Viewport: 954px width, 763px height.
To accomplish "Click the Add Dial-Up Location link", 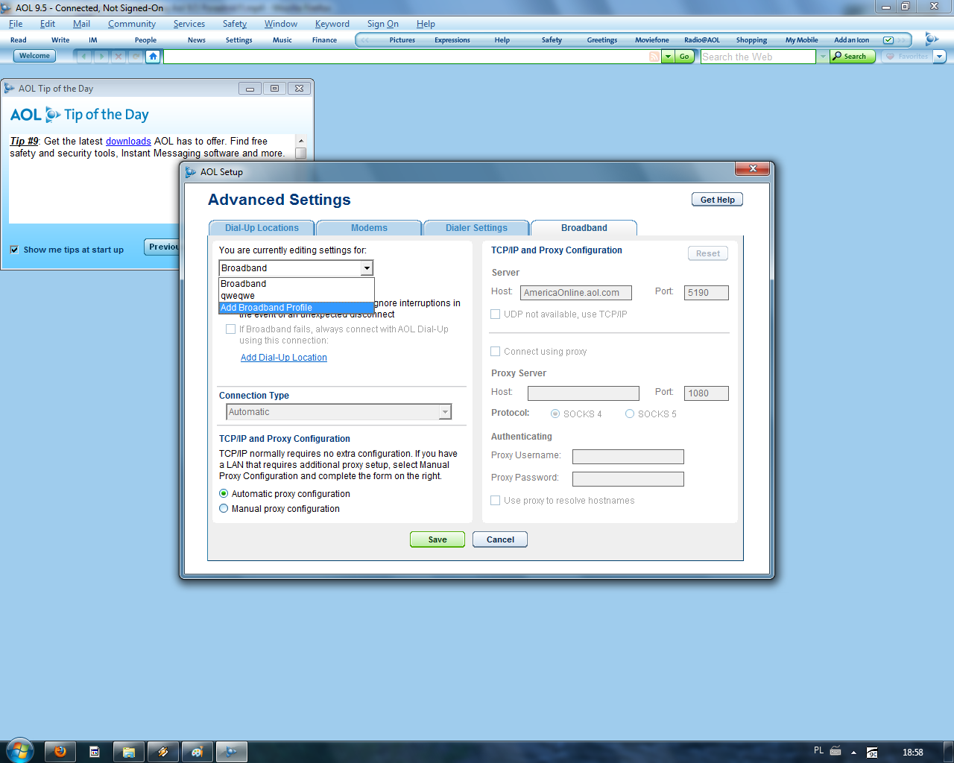I will 284,358.
